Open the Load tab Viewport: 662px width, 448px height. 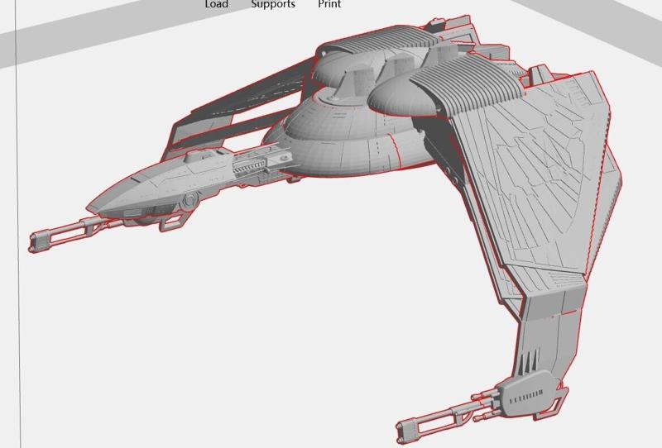pos(217,4)
